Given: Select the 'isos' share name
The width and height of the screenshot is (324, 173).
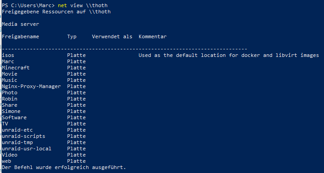Looking at the screenshot, I should pyautogui.click(x=8, y=55).
